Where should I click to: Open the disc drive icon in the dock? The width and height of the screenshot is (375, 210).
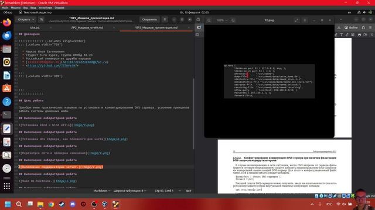[x=6, y=169]
